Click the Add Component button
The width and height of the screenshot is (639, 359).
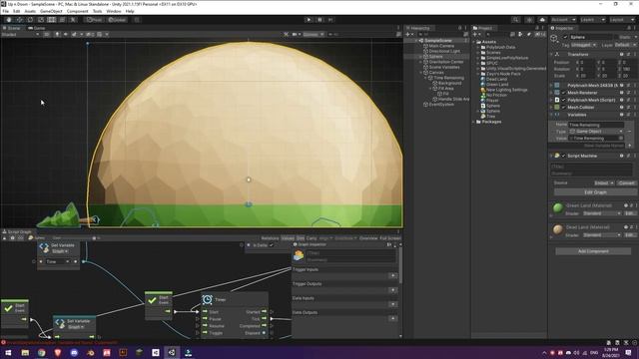[593, 251]
